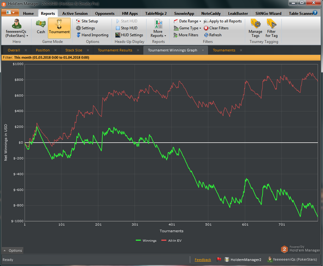Open Settings with gear icon
The width and height of the screenshot is (323, 266).
(85, 28)
